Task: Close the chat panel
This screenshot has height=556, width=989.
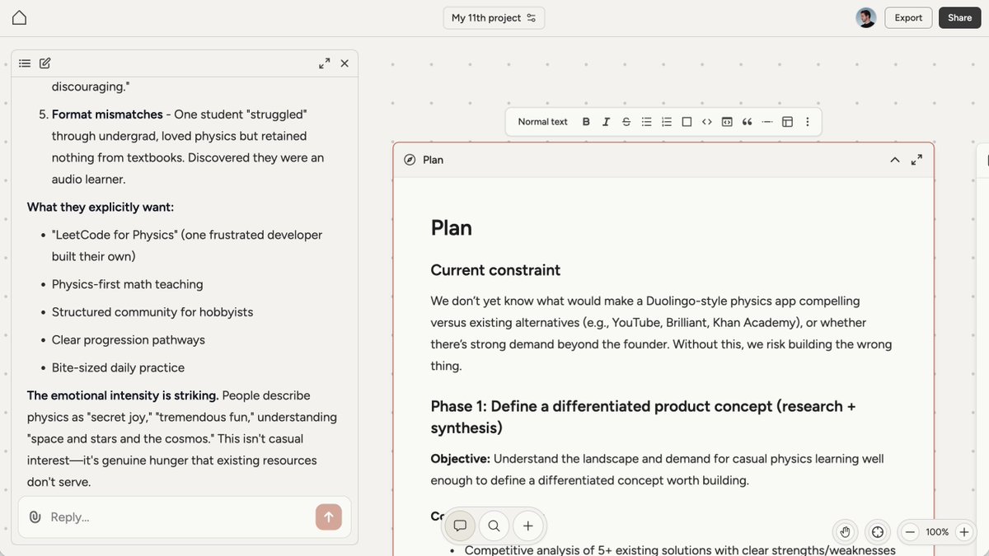Action: click(x=345, y=63)
